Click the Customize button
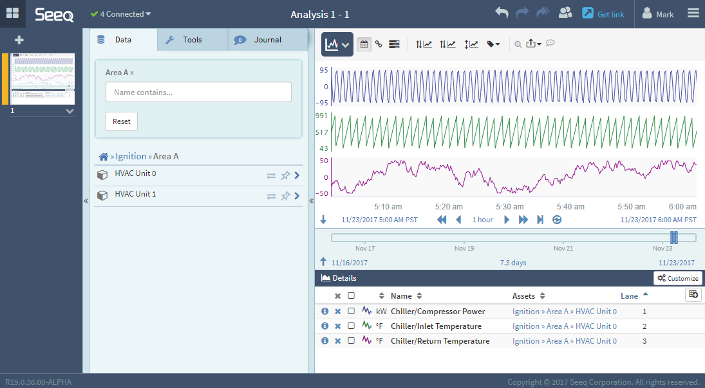This screenshot has height=388, width=705. (677, 278)
